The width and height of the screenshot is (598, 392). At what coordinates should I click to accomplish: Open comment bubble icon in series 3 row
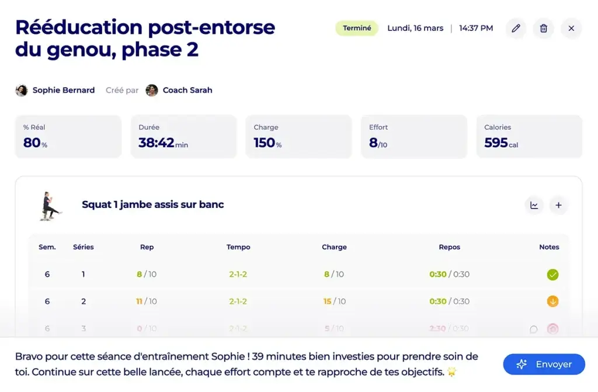(534, 329)
